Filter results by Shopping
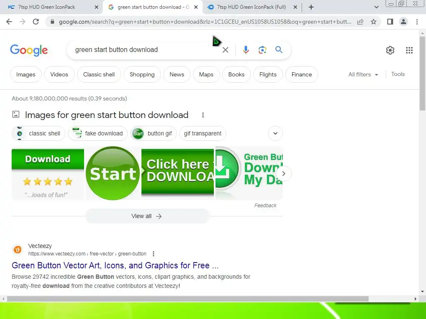Screen dimensions: 426x319 tap(142, 74)
